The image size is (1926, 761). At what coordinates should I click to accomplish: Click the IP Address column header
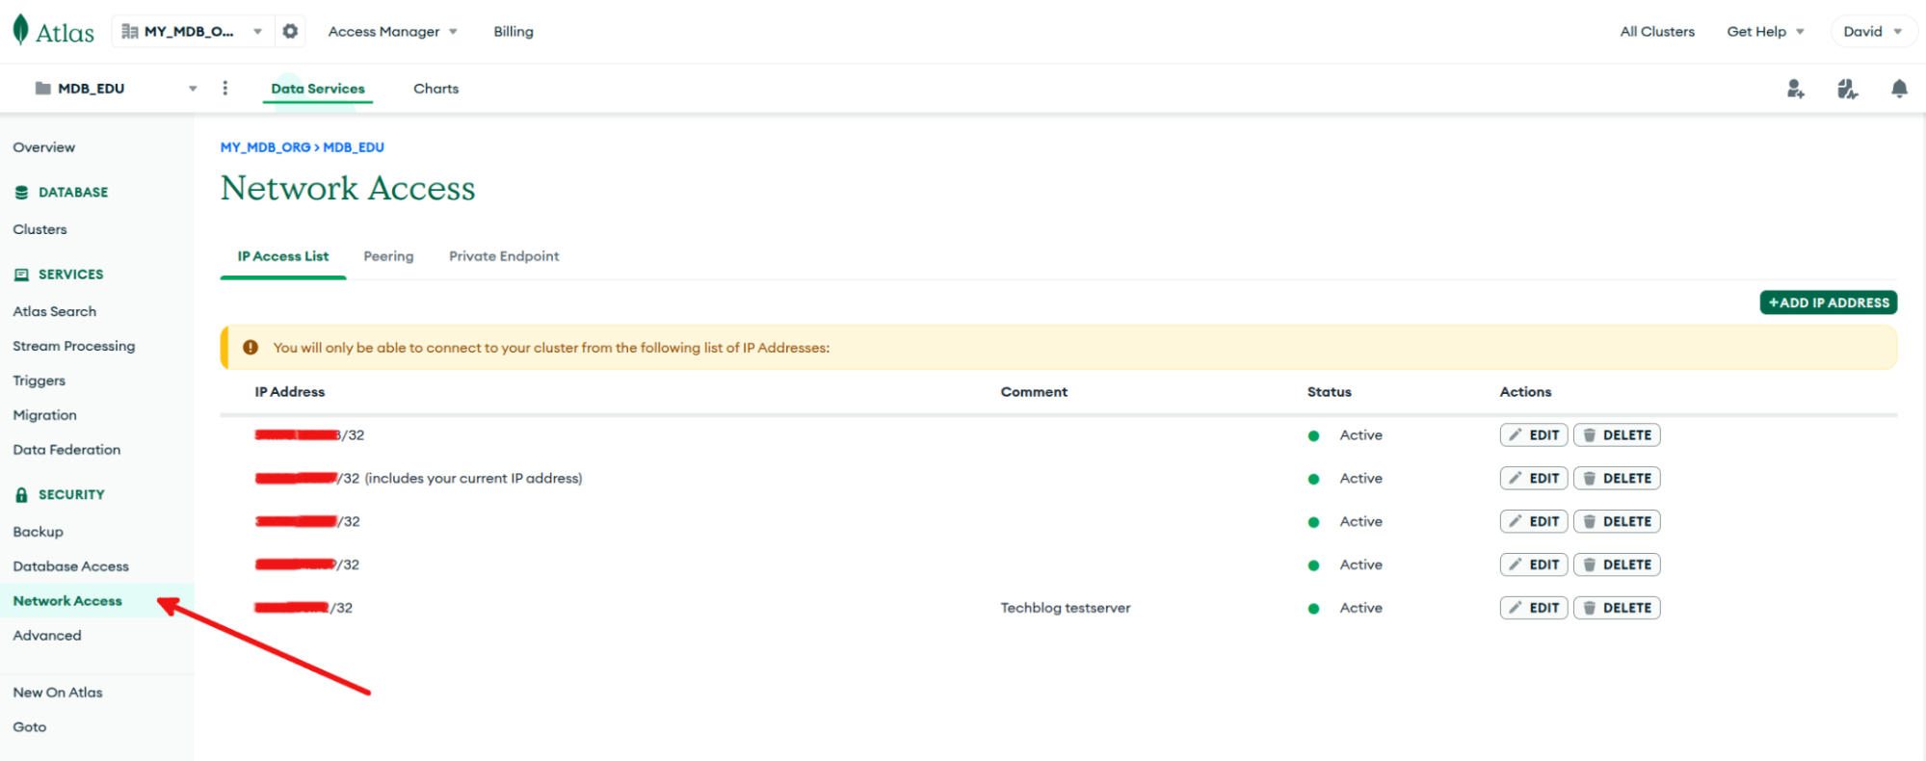tap(290, 392)
